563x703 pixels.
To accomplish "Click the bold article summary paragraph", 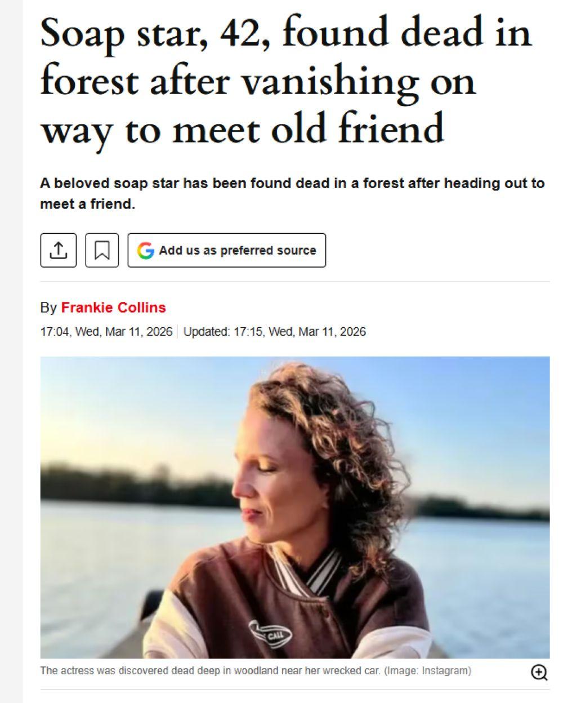I will [x=292, y=193].
